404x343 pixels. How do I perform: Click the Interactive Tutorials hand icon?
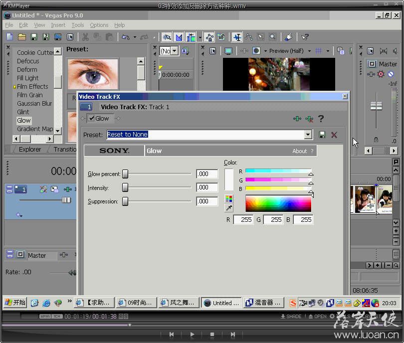(289, 37)
